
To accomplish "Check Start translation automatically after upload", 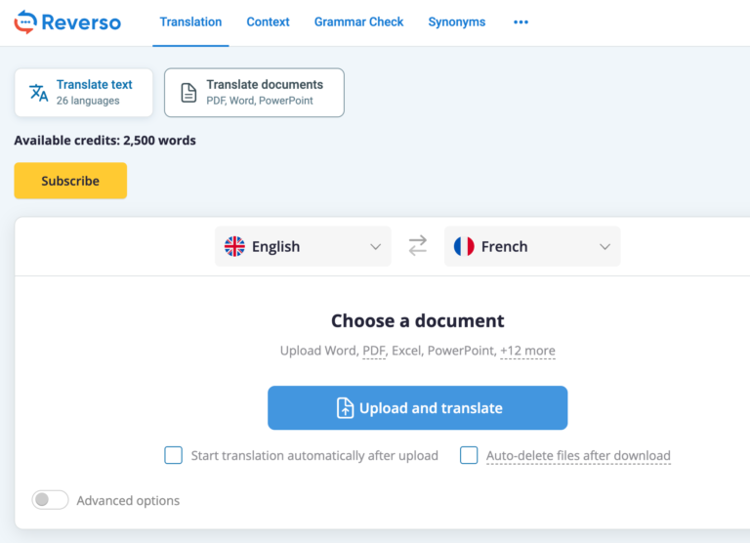I will [x=173, y=455].
